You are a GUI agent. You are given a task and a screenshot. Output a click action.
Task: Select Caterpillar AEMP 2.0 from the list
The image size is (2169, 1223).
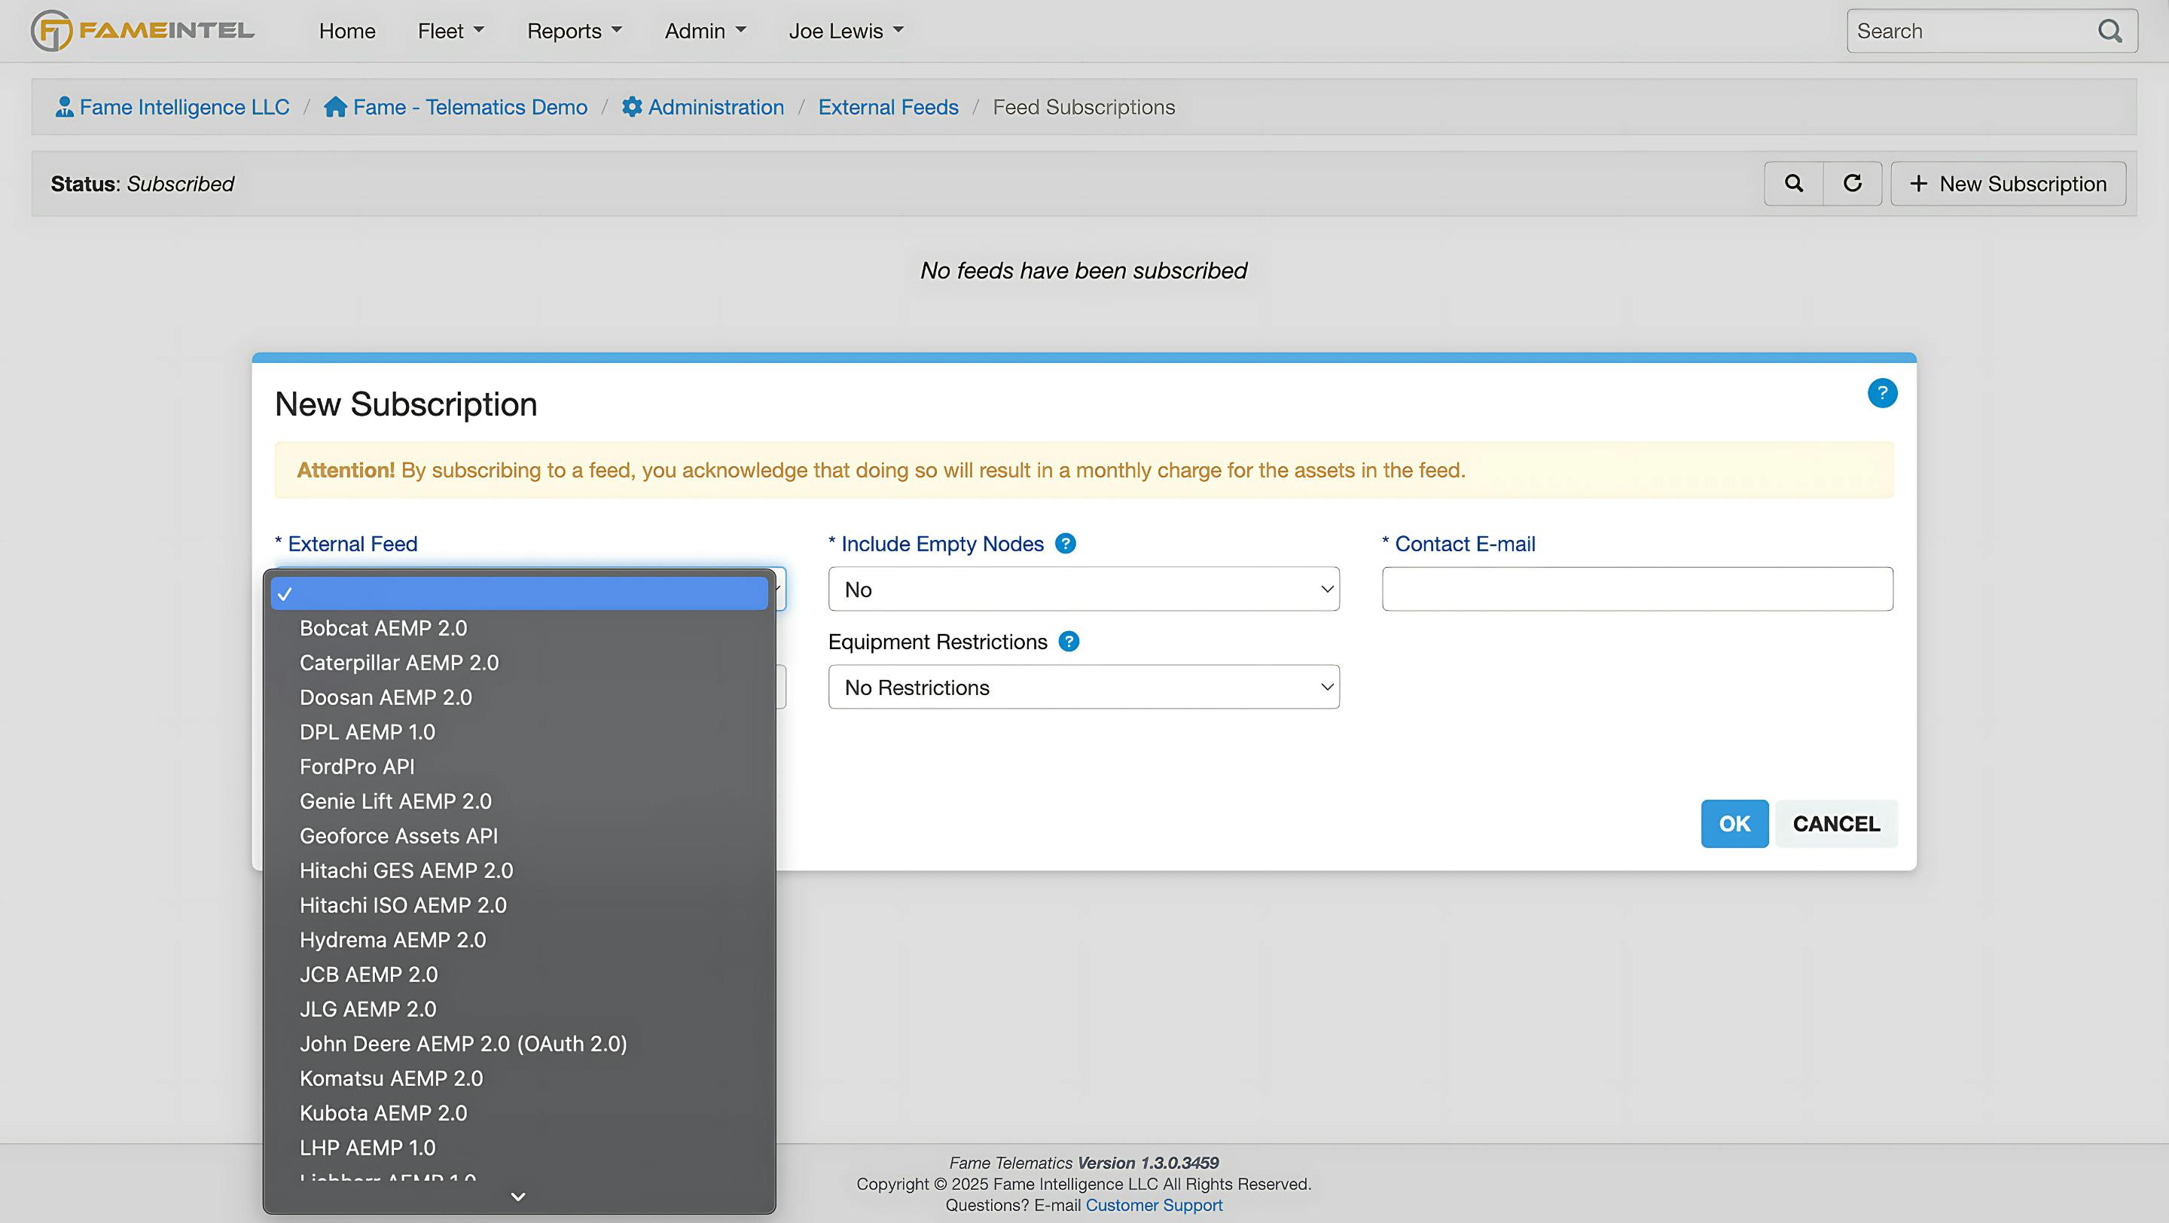click(x=399, y=663)
